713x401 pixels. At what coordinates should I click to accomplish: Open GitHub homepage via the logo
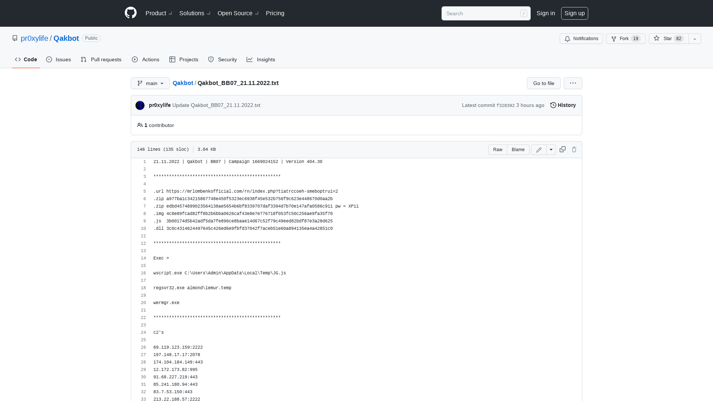(x=130, y=13)
